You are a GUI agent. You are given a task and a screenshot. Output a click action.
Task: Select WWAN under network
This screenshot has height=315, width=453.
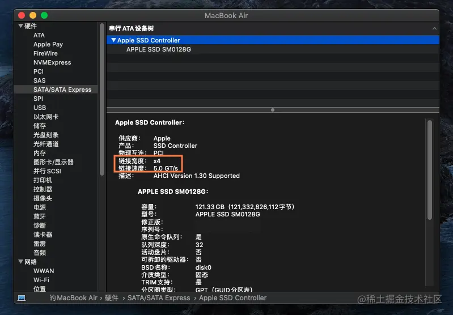click(44, 271)
